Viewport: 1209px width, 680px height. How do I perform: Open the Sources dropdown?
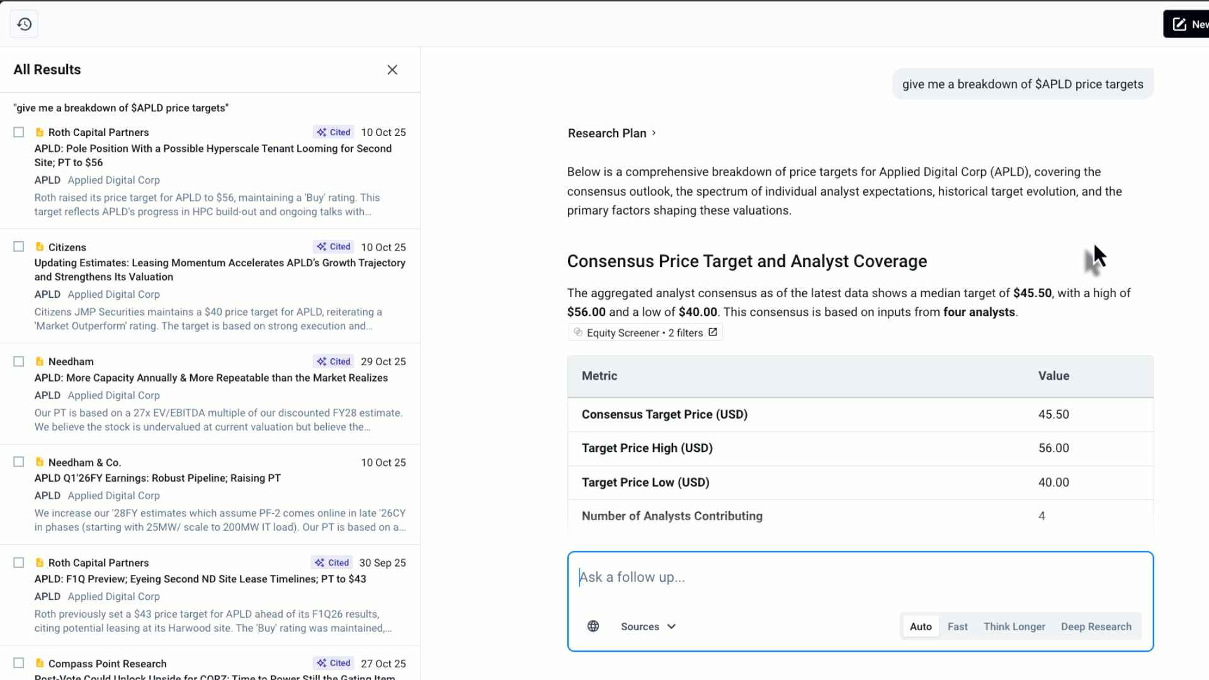point(640,626)
